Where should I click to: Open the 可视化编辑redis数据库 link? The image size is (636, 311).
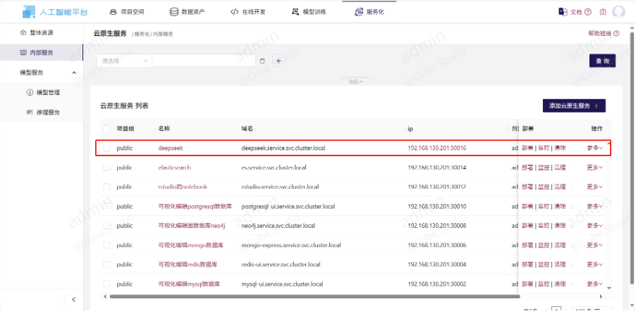188,265
